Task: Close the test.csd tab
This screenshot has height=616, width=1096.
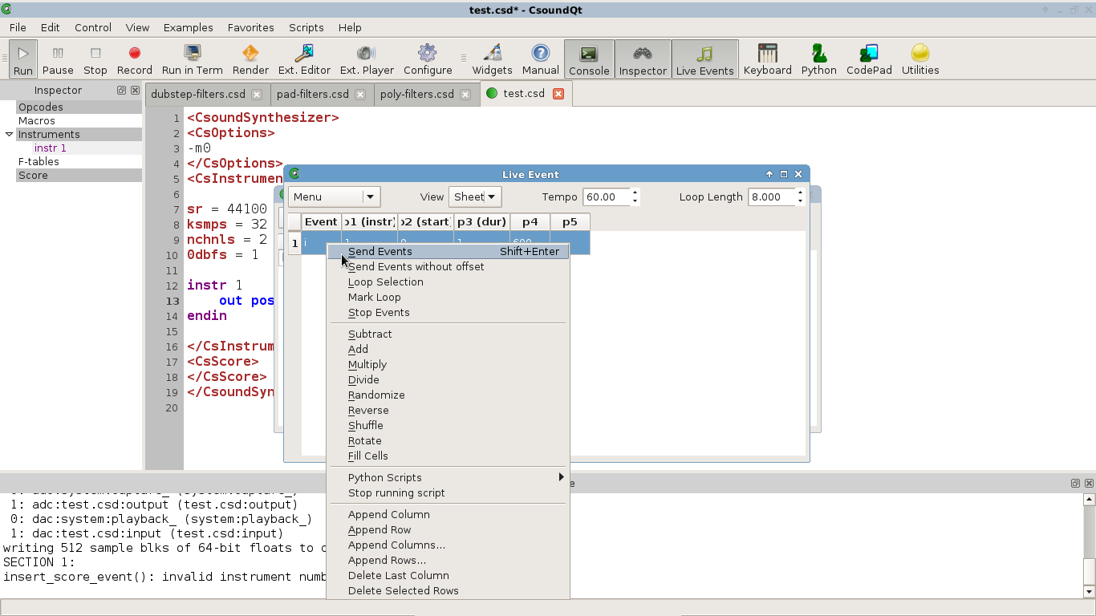Action: (558, 93)
